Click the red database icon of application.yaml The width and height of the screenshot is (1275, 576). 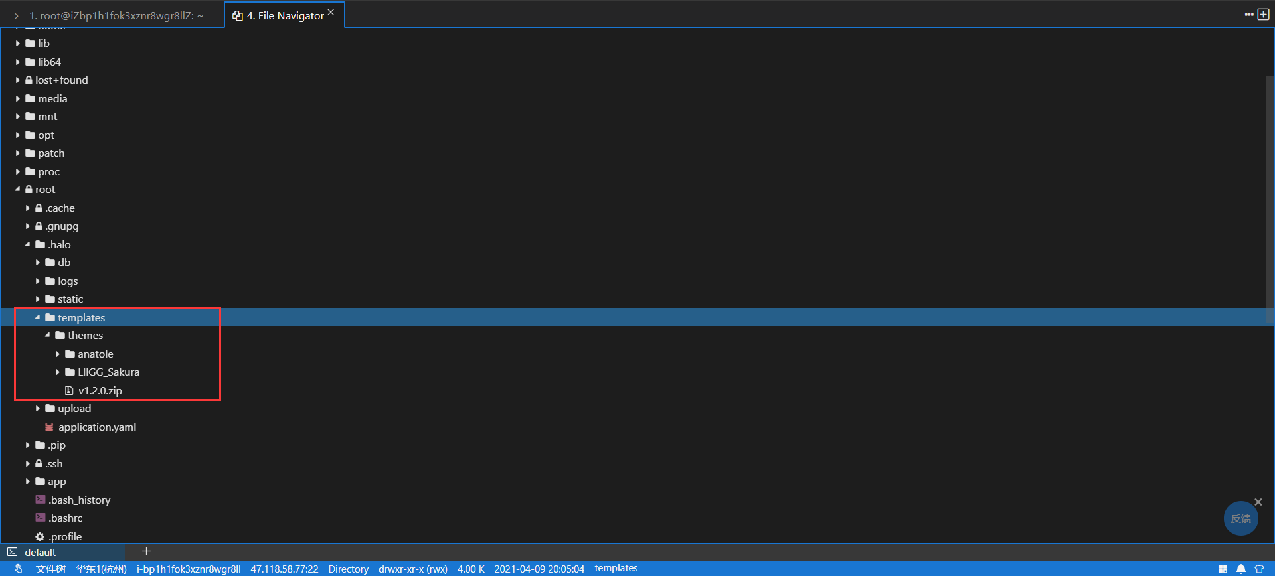[x=49, y=427]
